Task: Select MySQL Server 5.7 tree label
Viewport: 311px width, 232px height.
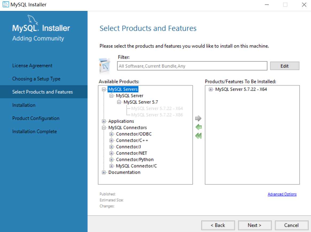Action: tap(141, 102)
